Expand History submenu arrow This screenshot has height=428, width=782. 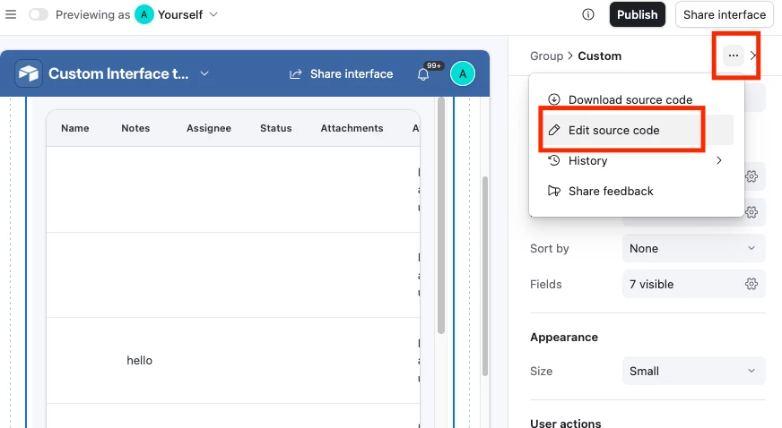click(718, 160)
